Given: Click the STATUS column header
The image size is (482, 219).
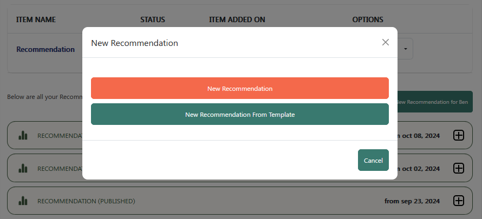Looking at the screenshot, I should click(x=152, y=20).
